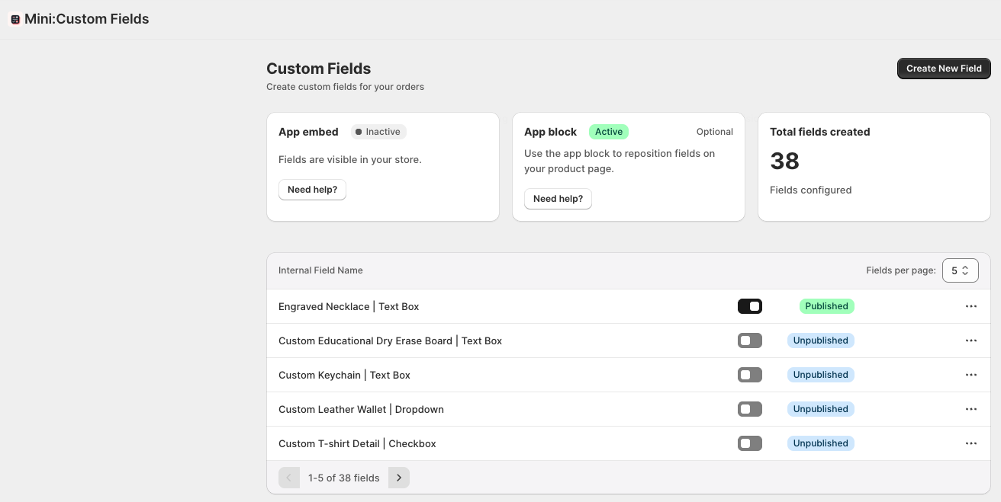The image size is (1001, 502).
Task: Turn on the Custom T-shirt Detail toggle
Action: pos(749,443)
